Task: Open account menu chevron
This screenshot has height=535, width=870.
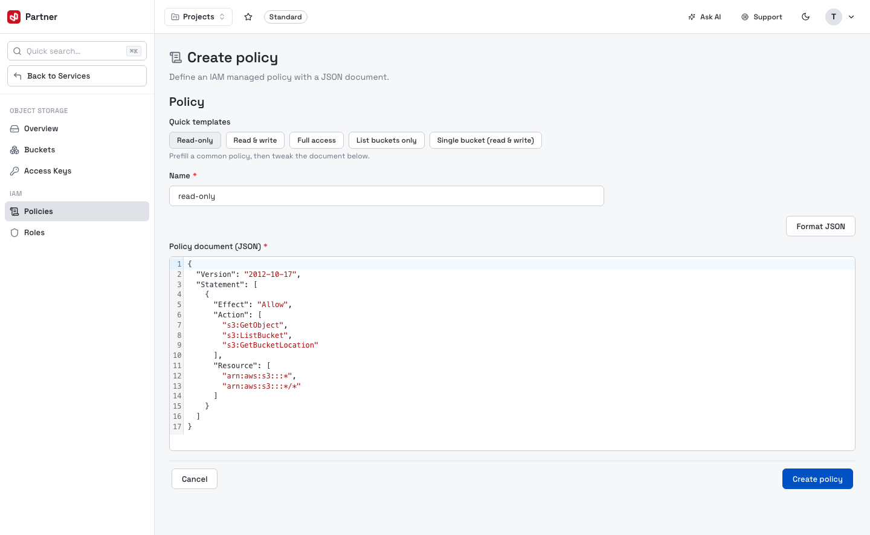Action: (x=851, y=17)
